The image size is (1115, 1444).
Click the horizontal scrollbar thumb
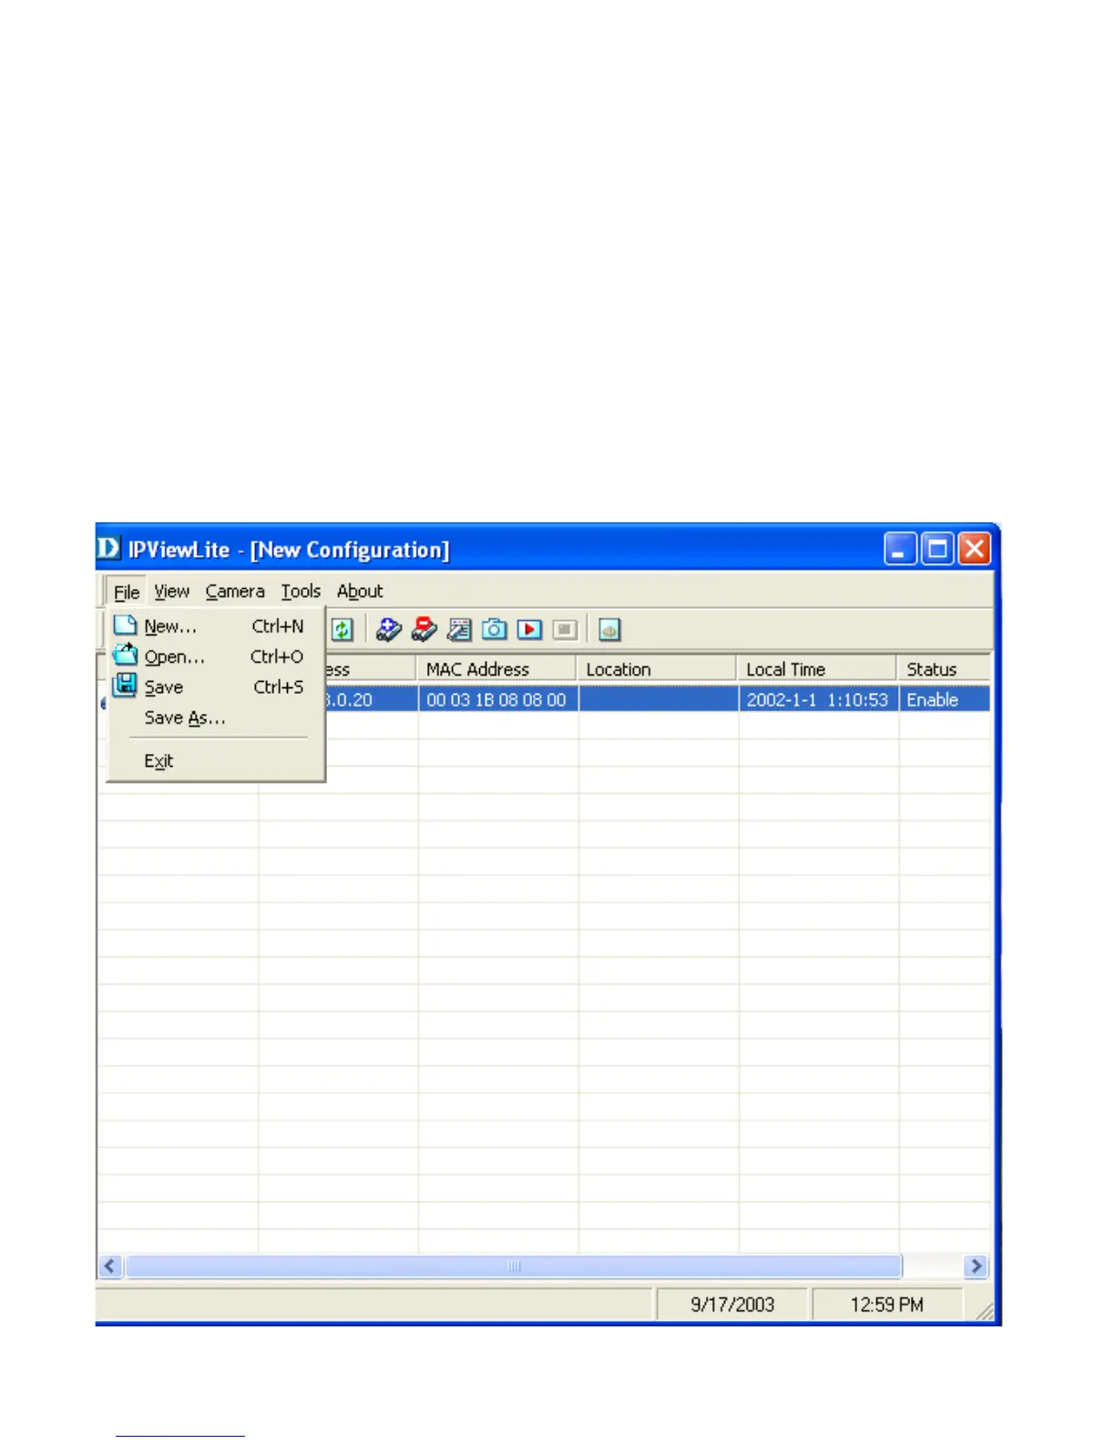[x=514, y=1266]
